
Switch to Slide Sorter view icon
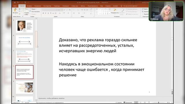pos(140,103)
